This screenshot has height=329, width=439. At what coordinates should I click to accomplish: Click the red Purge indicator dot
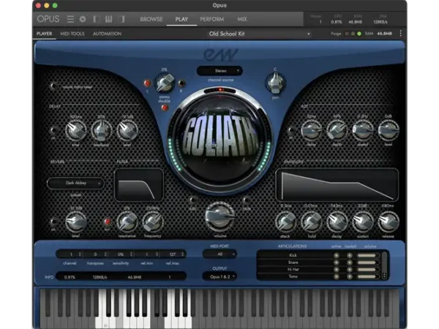click(x=347, y=34)
